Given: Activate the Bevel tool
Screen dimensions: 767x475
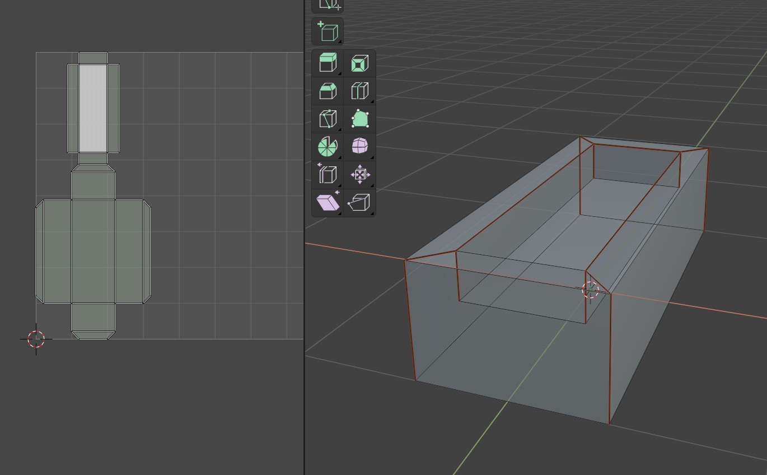Looking at the screenshot, I should coord(328,91).
